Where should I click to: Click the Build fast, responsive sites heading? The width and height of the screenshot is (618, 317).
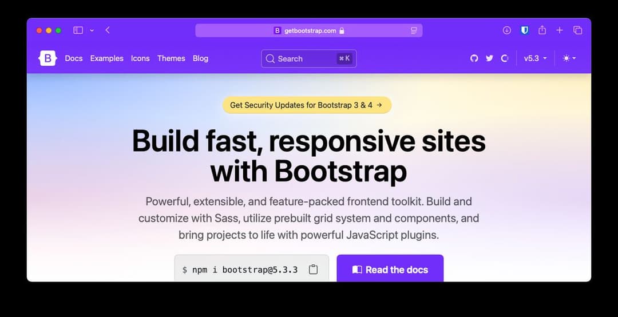(308, 157)
